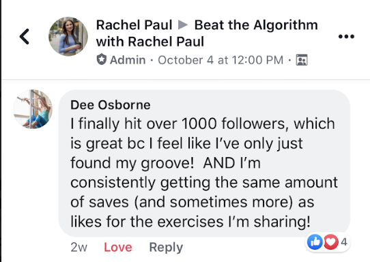Click the blue thumbs-up reaction icon
The image size is (370, 262).
(315, 242)
